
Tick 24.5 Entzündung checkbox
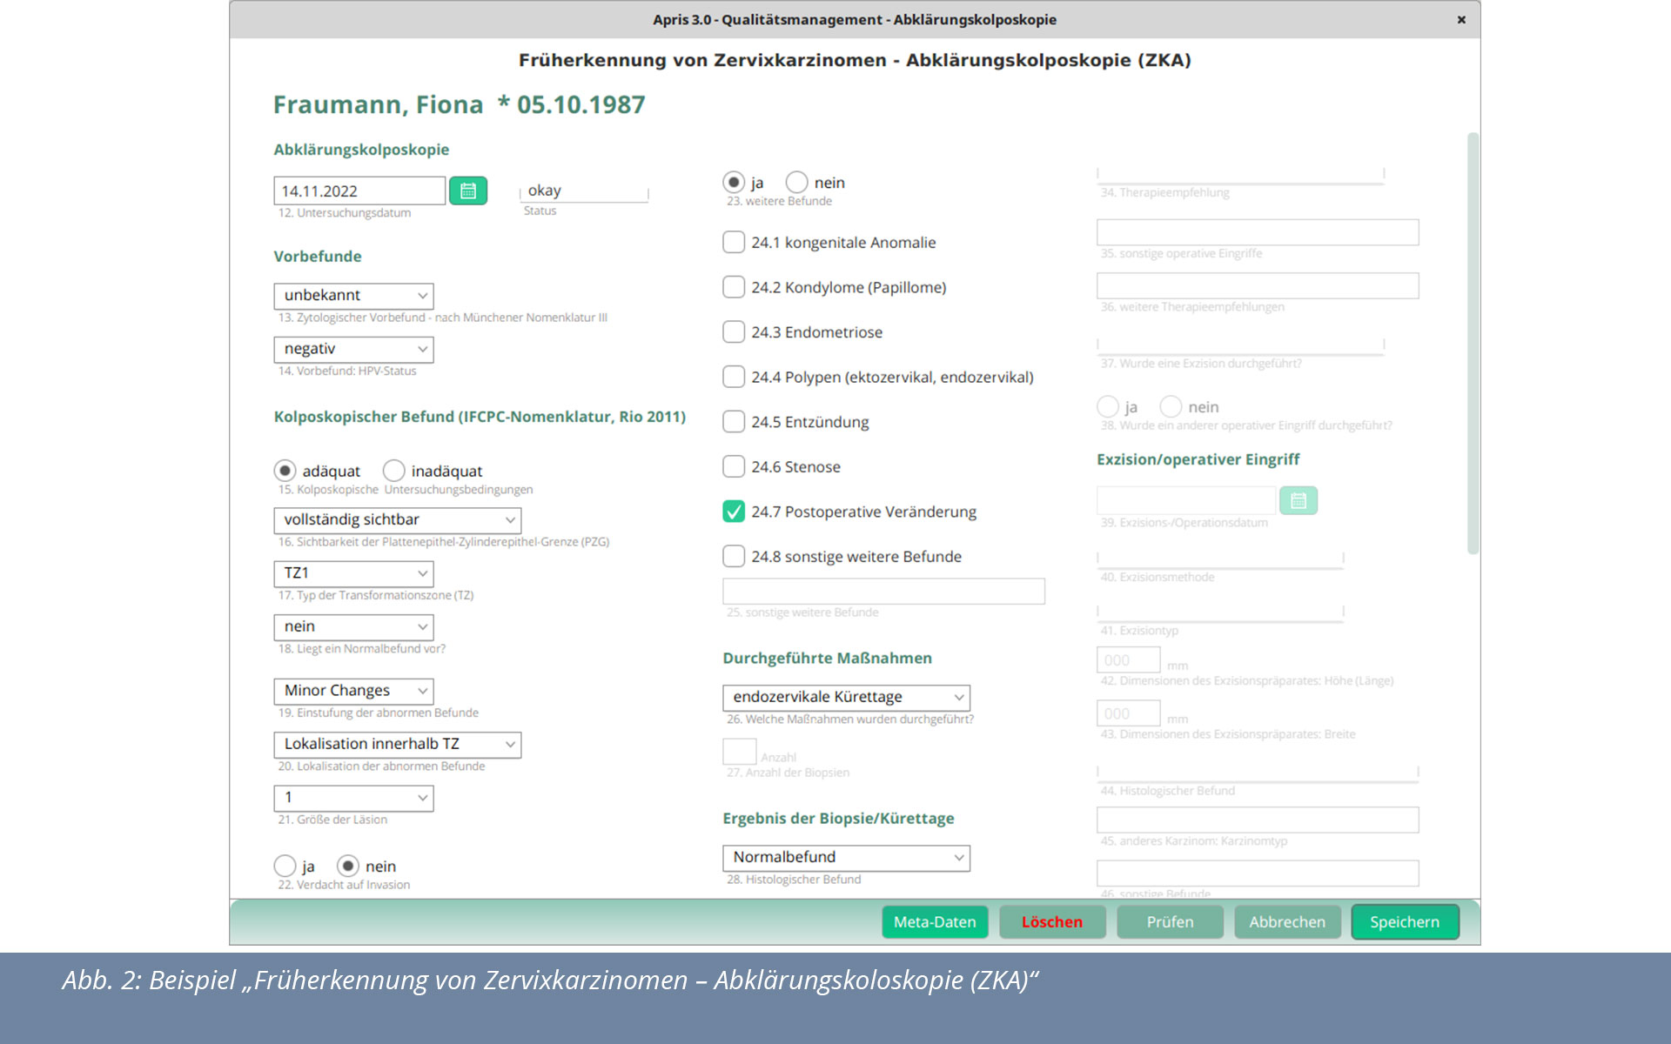[734, 422]
